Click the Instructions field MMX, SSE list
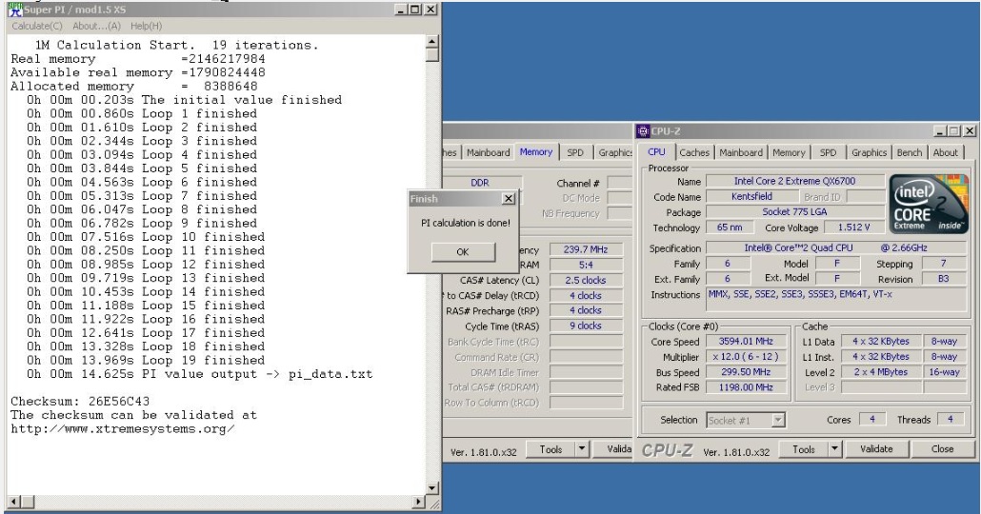The image size is (981, 514). coord(837,300)
